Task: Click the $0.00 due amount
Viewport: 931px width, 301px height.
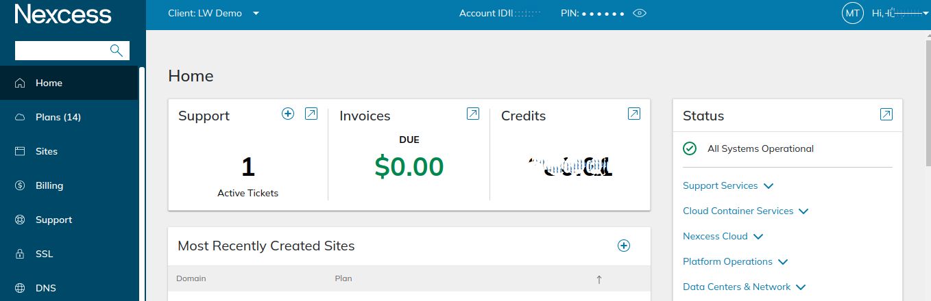Action: [x=409, y=167]
